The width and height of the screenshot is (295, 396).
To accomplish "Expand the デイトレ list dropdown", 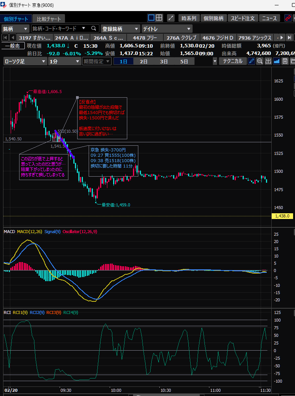I will (x=167, y=29).
